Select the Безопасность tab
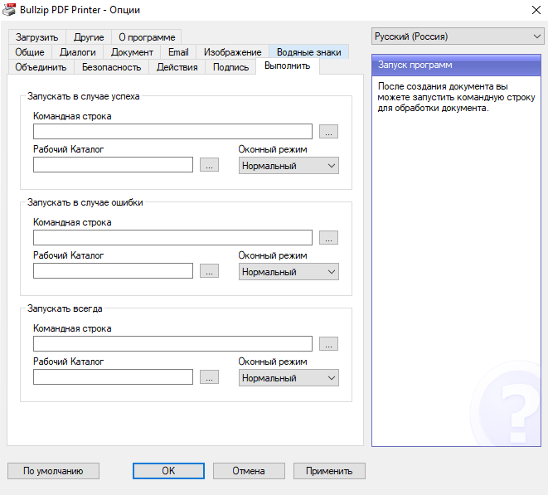This screenshot has width=548, height=495. click(x=111, y=67)
